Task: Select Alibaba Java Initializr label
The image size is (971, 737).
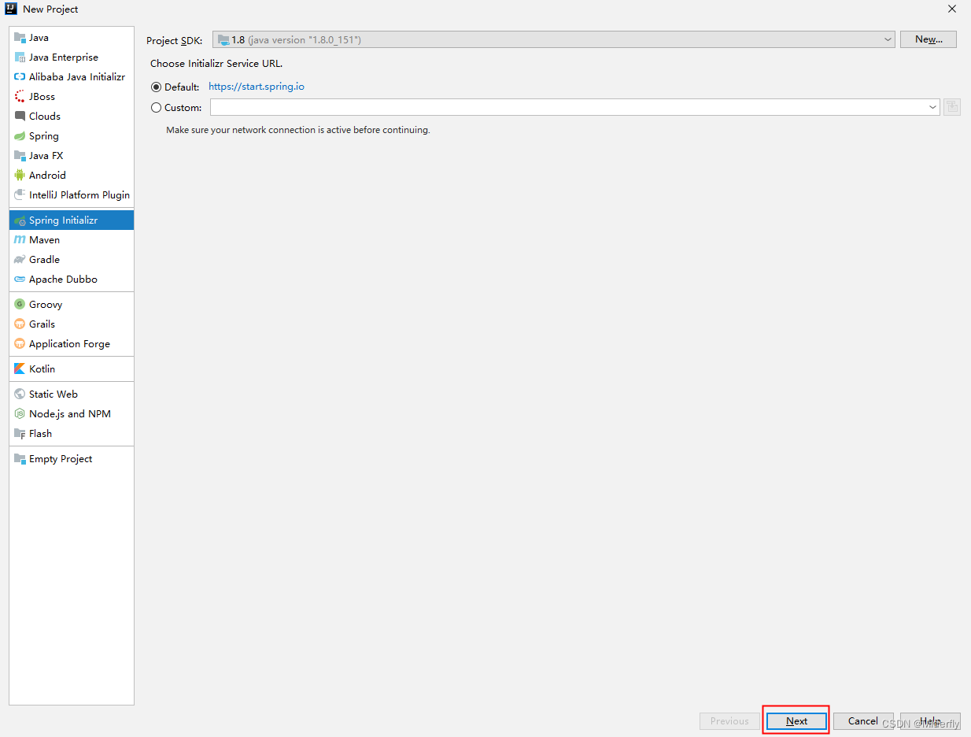Action: tap(77, 77)
